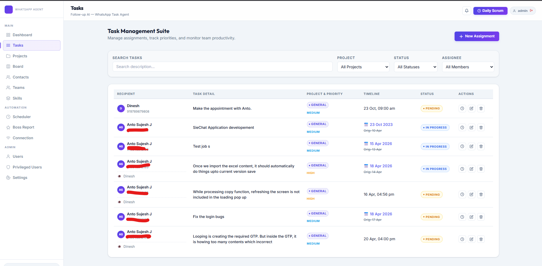
Task: Delete the "Test job s" task
Action: click(481, 146)
